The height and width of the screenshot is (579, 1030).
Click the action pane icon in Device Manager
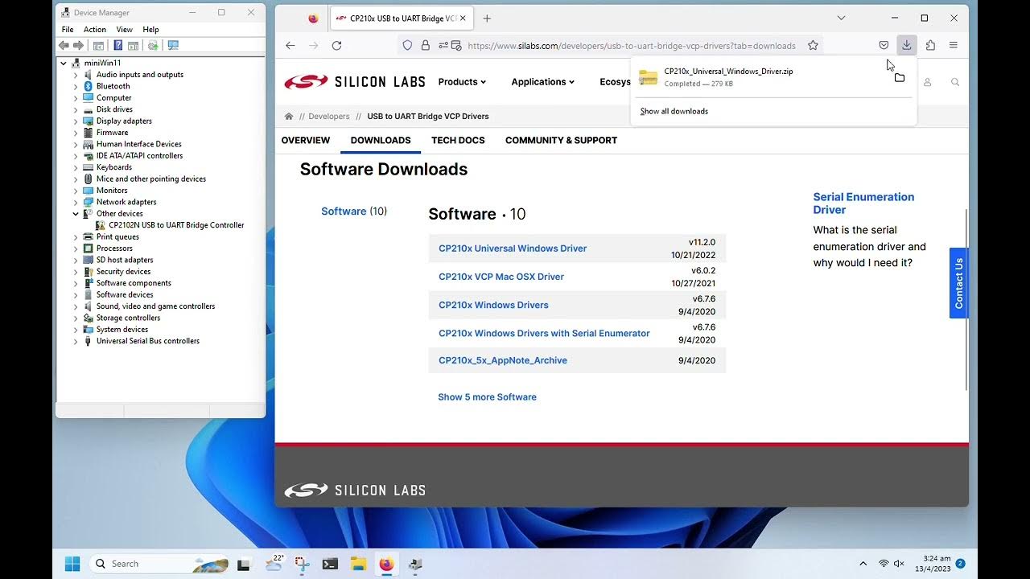click(132, 46)
